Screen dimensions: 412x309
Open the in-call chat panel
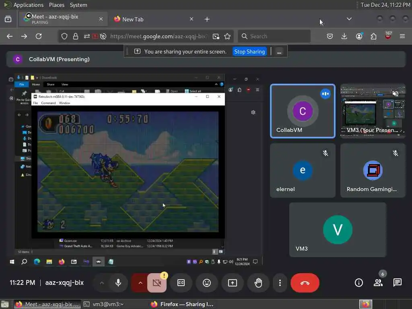pos(398,283)
